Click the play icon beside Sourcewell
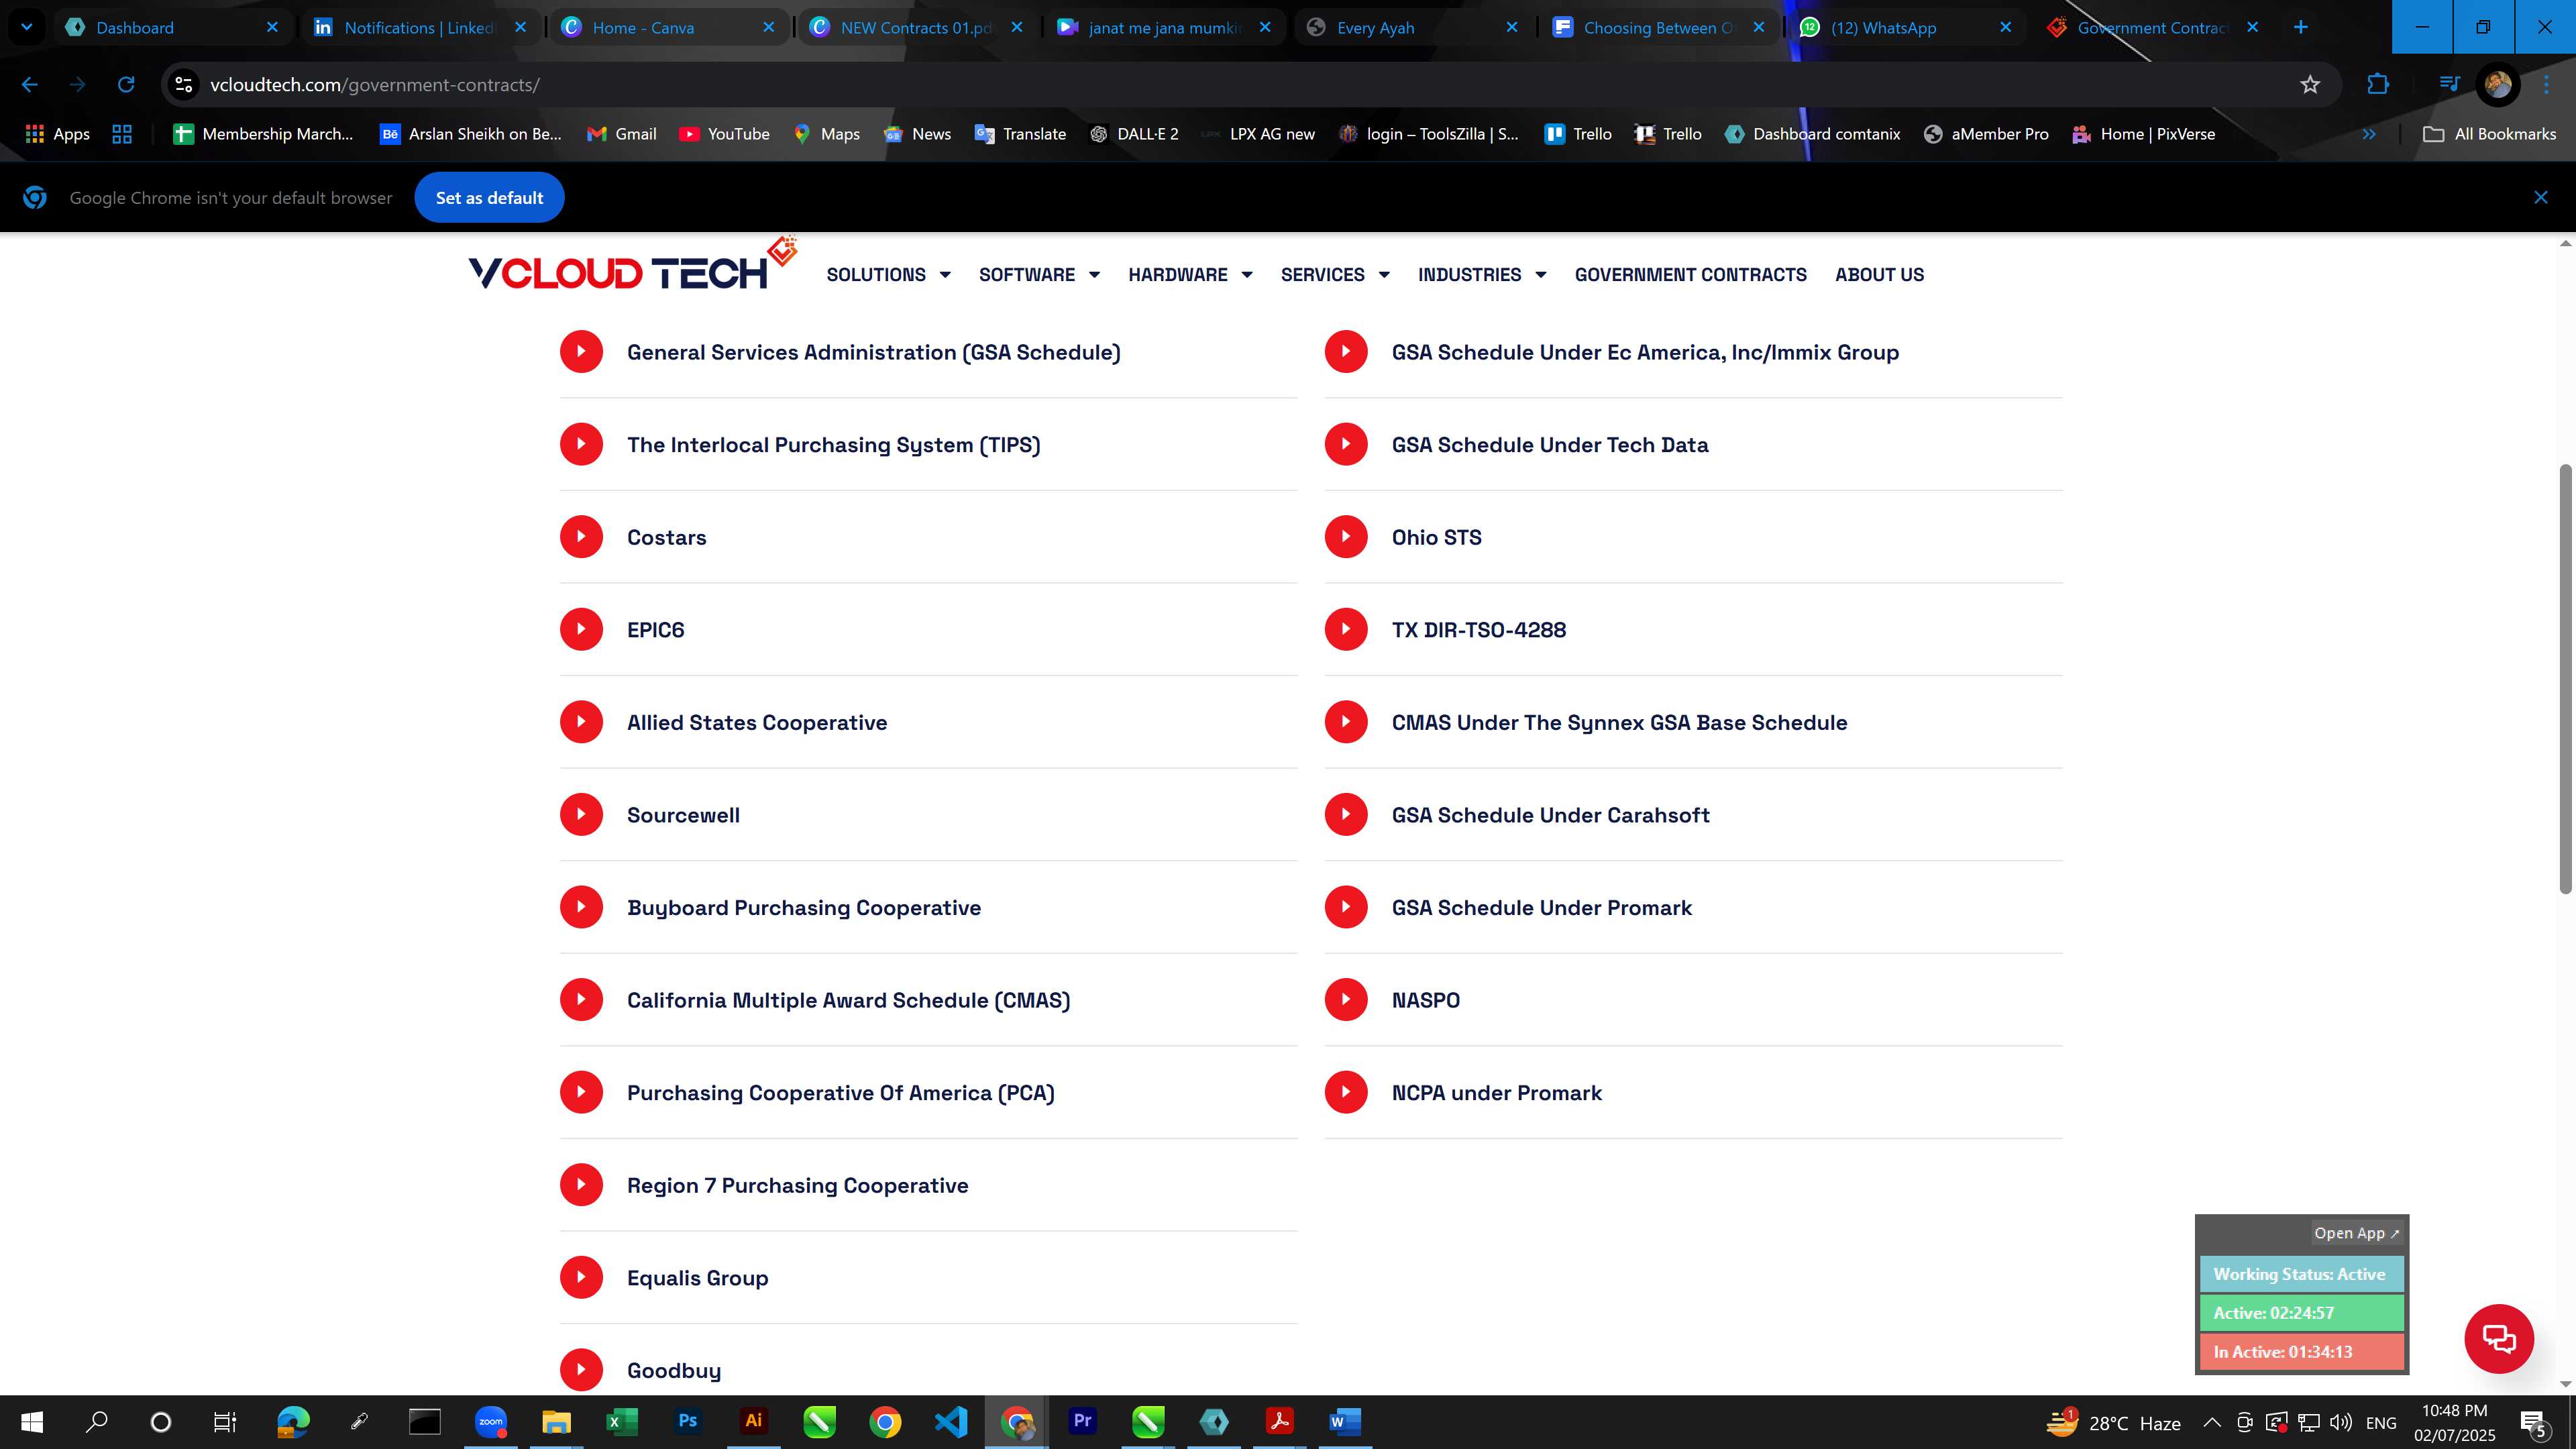The image size is (2576, 1449). (x=581, y=814)
